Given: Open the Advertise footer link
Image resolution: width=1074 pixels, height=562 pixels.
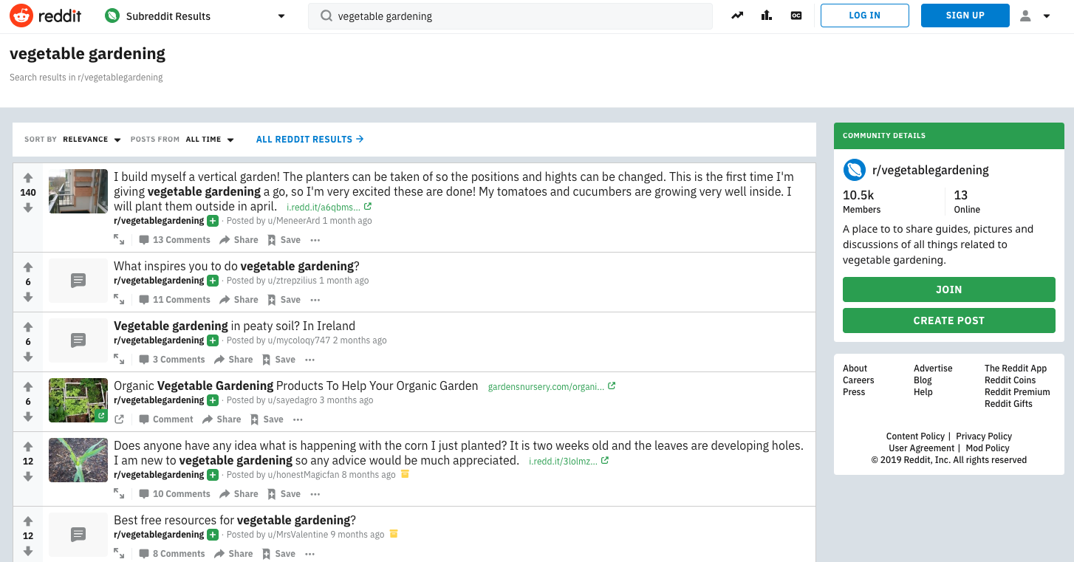Looking at the screenshot, I should 933,369.
